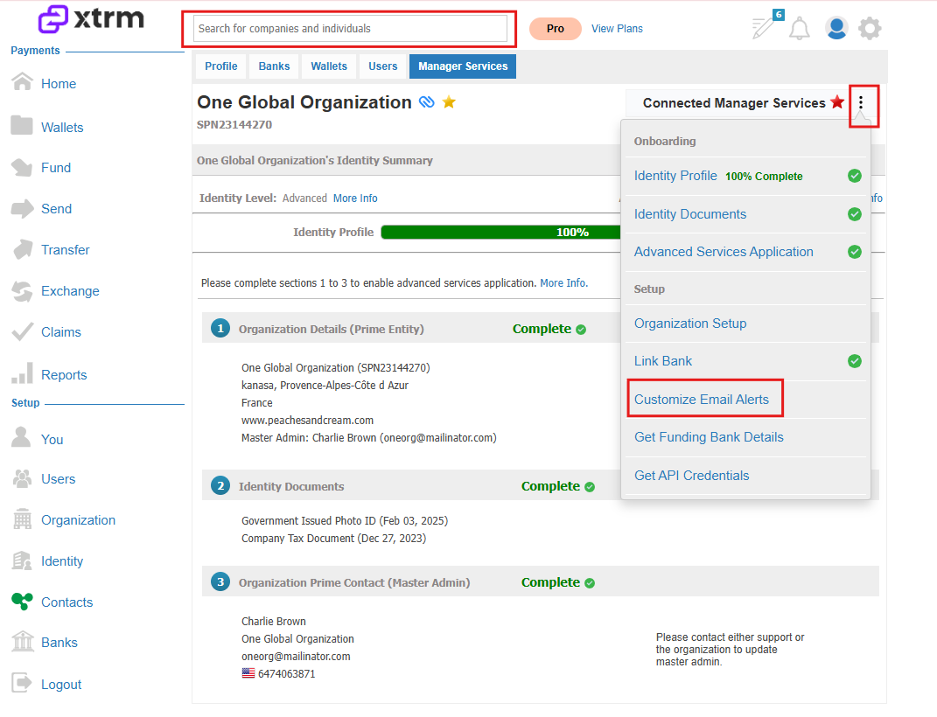Viewport: 937px width, 717px height.
Task: Open the Banks building icon
Action: [22, 642]
